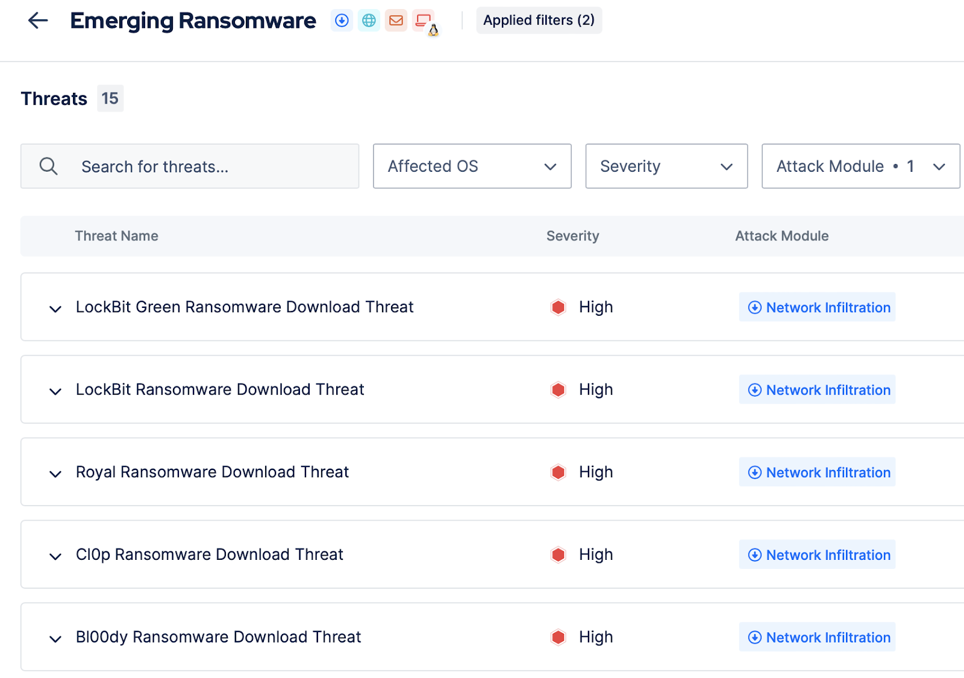Click the Search for threats field
964x678 pixels.
(x=190, y=166)
